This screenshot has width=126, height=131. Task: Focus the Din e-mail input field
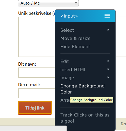[37, 93]
